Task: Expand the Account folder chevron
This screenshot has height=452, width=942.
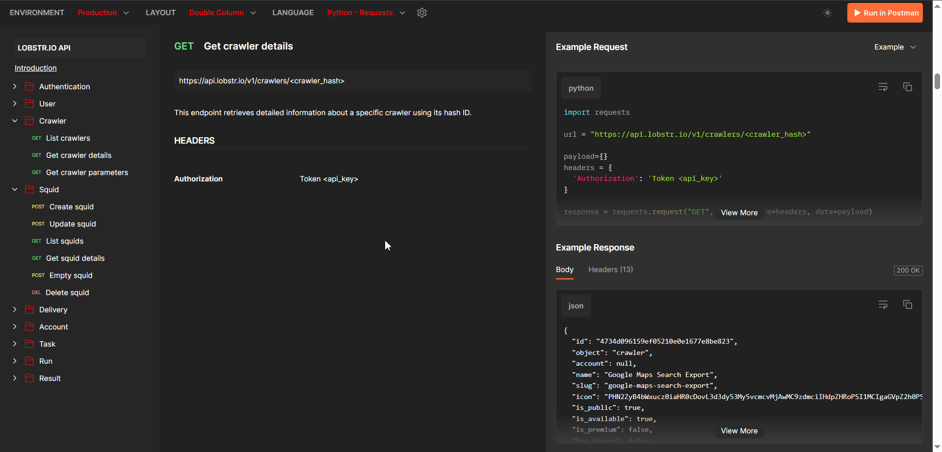Action: click(15, 326)
